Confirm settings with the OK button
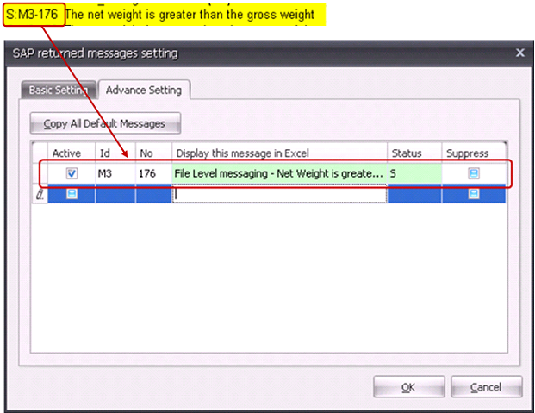 pos(408,385)
